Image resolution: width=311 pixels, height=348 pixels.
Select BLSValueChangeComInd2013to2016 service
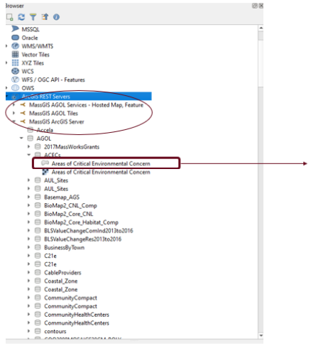coord(89,231)
